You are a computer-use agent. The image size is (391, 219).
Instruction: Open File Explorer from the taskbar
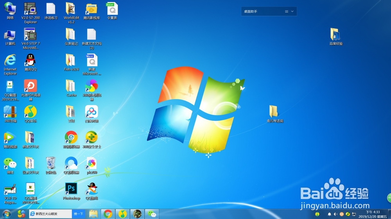pyautogui.click(x=93, y=214)
